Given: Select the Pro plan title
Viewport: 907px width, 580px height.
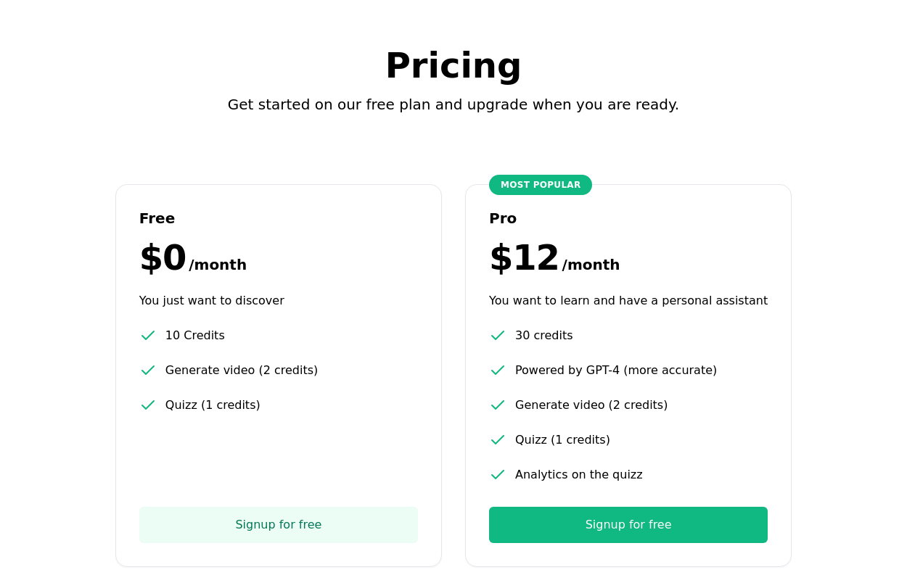Looking at the screenshot, I should (x=503, y=218).
